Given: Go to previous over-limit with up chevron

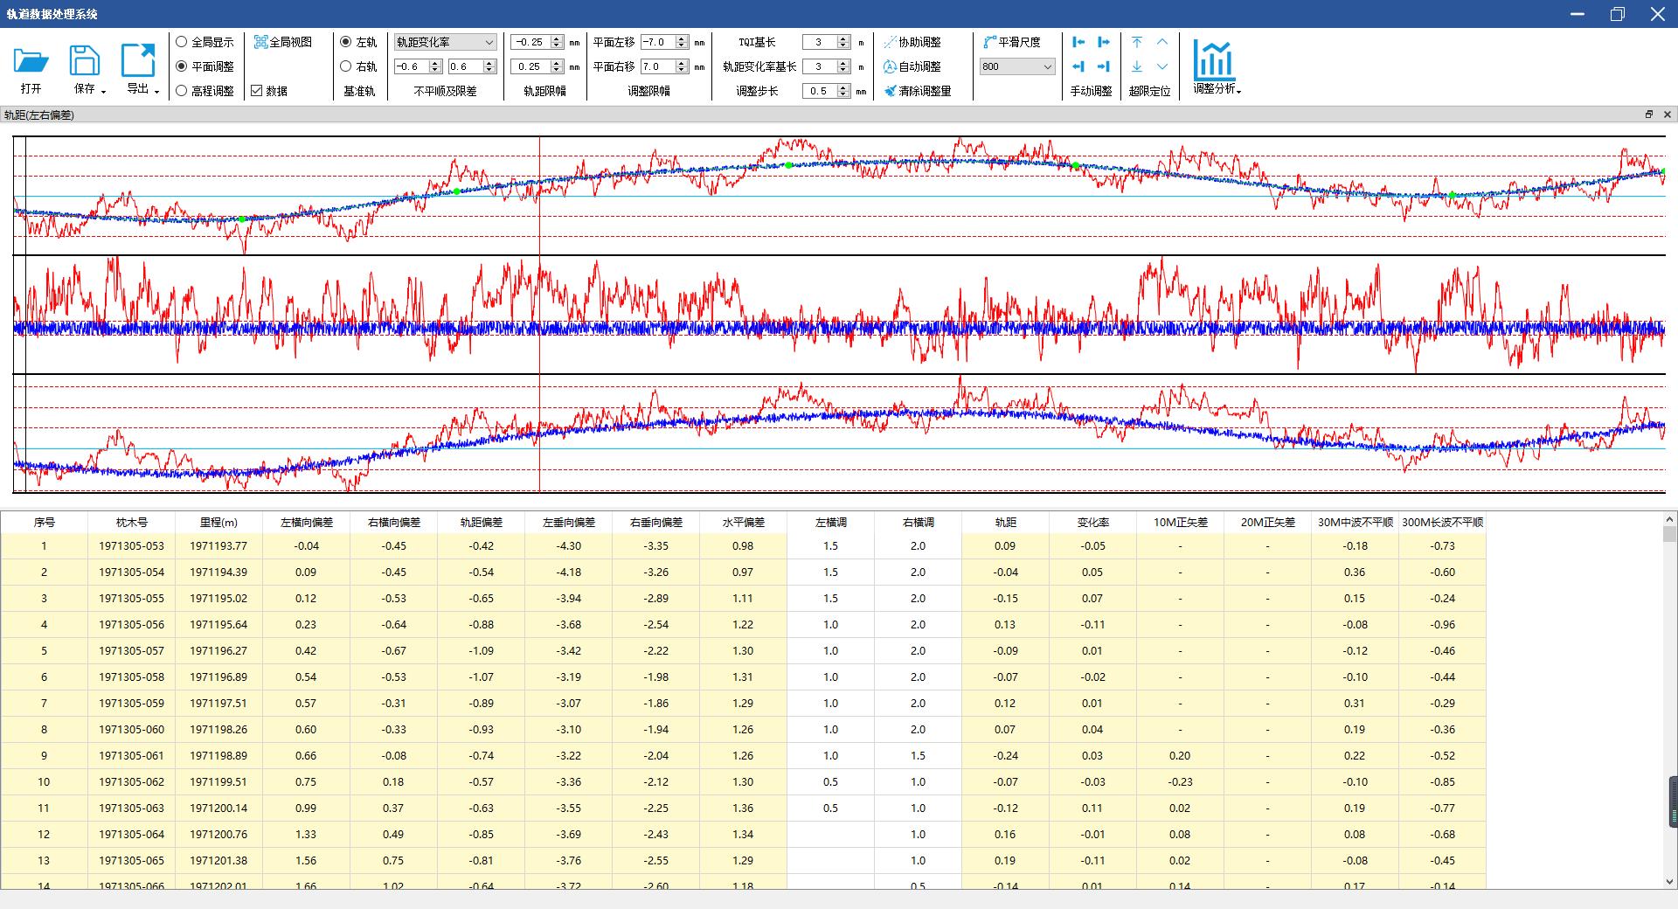Looking at the screenshot, I should (x=1162, y=42).
